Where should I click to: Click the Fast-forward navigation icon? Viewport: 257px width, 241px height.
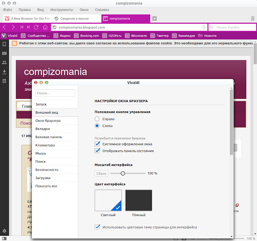point(29,27)
